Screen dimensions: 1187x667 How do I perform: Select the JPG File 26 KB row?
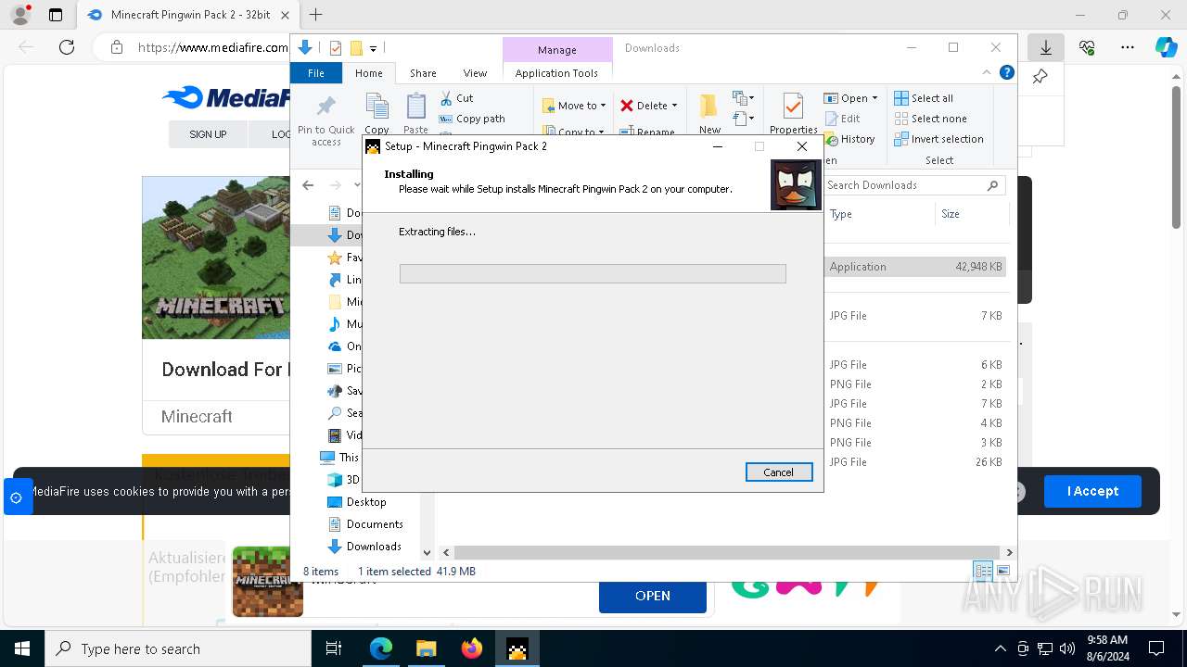point(914,462)
